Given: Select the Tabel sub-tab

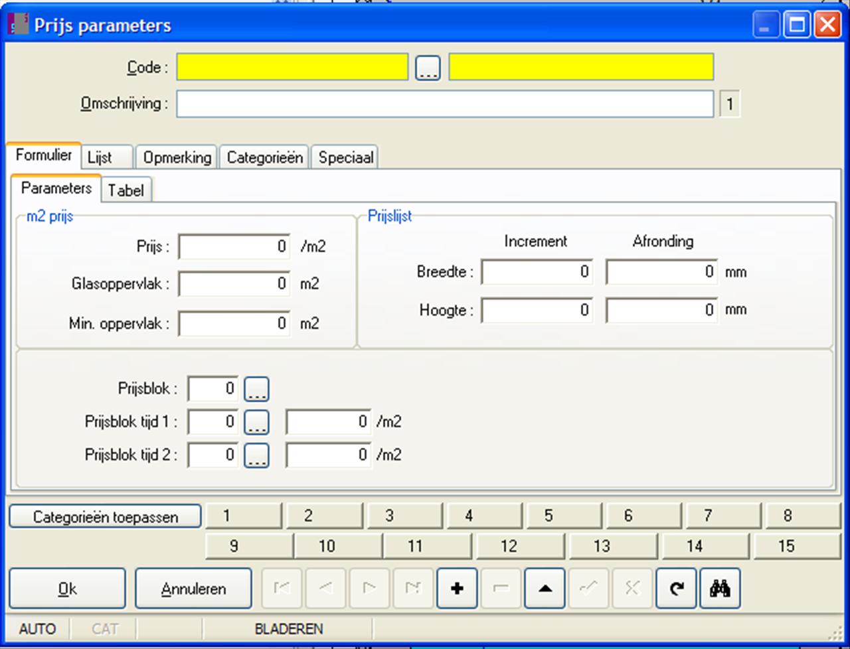Looking at the screenshot, I should pos(126,190).
